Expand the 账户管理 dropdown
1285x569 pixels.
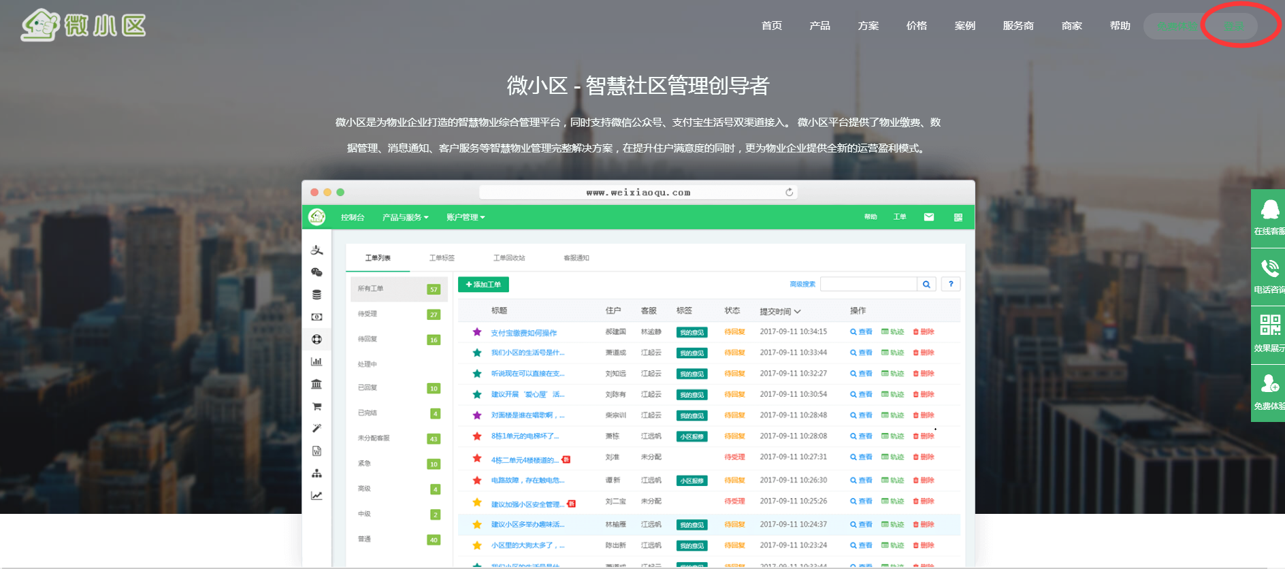466,217
